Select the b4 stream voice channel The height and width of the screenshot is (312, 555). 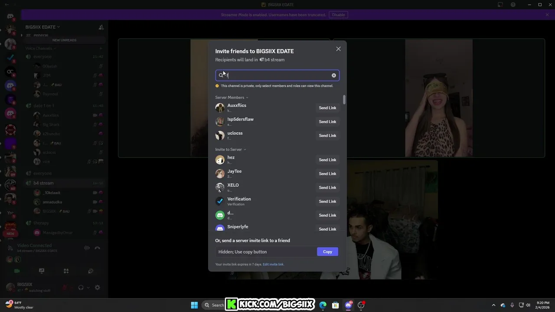(64, 183)
